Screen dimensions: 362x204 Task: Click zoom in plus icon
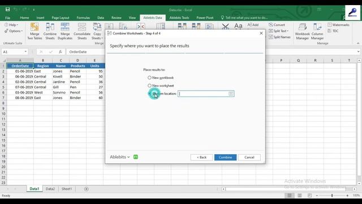pos(347,195)
